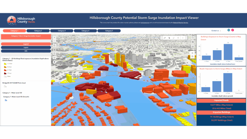Click the map zoom in plus button
Image resolution: width=247 pixels, height=139 pixels.
click(x=54, y=38)
